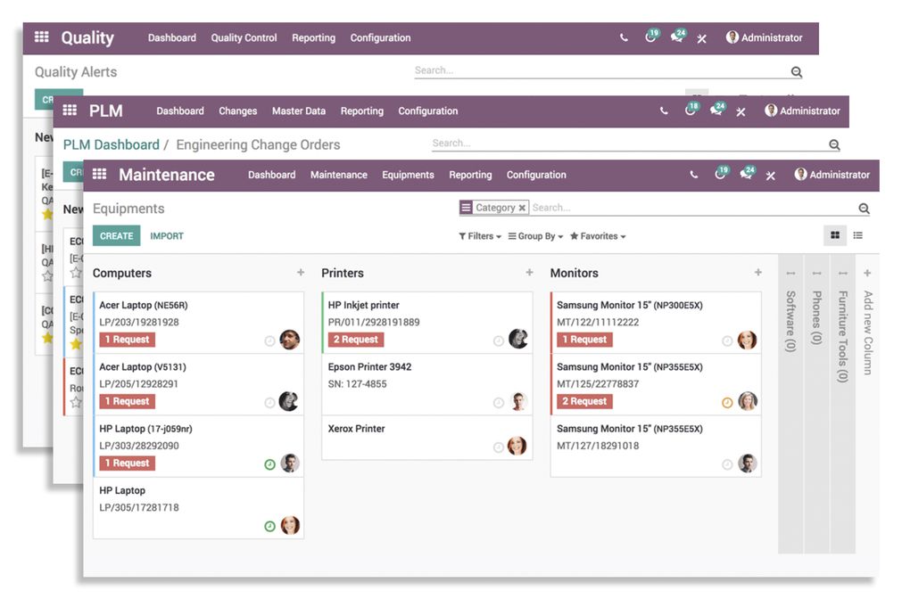Click the CREATE button on the Equipments page
This screenshot has height=599, width=902.
tap(116, 235)
